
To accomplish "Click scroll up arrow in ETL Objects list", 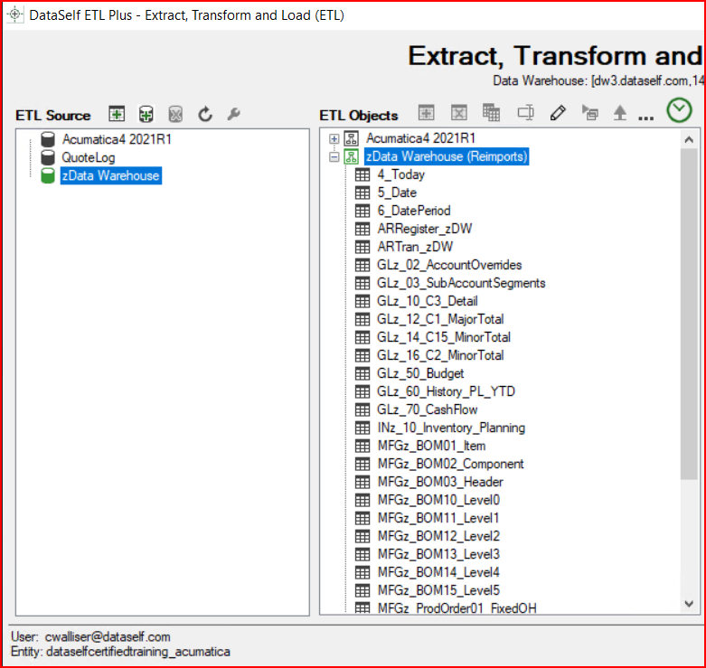I will coord(690,140).
